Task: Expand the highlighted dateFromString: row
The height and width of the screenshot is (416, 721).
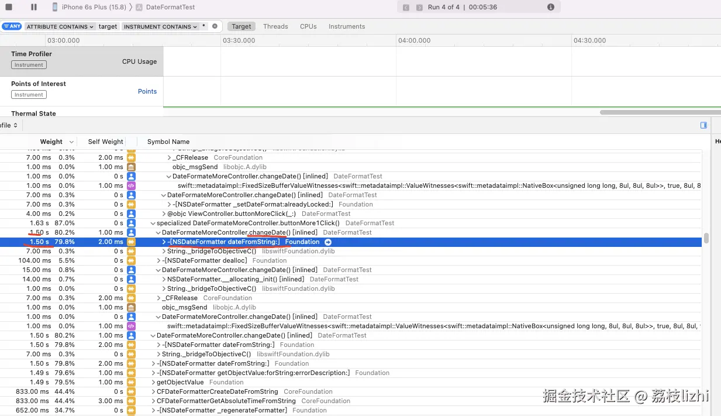Action: (x=164, y=242)
